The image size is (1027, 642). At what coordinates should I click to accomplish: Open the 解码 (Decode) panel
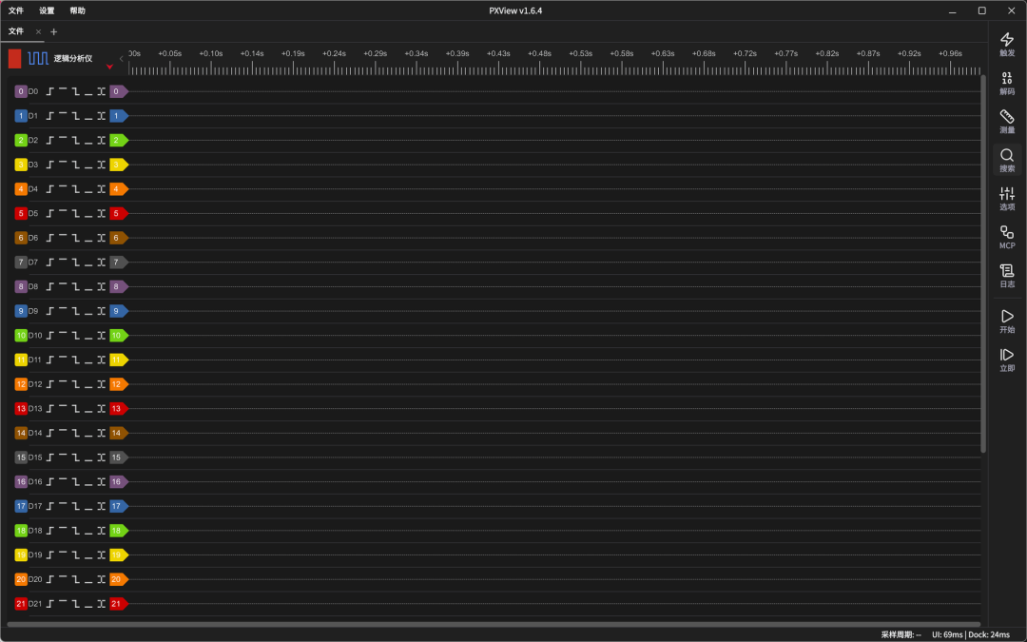(1007, 83)
